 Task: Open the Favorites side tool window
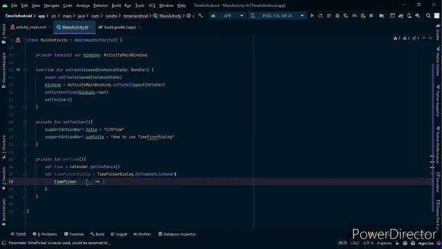(3, 178)
